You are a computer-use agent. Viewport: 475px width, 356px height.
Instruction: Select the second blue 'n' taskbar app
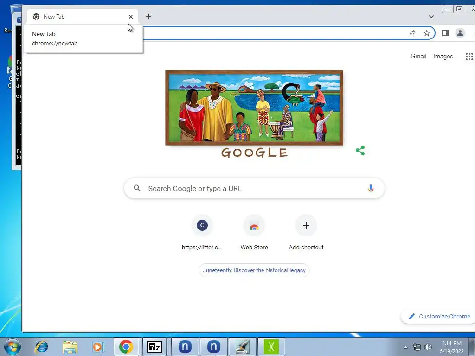click(213, 347)
